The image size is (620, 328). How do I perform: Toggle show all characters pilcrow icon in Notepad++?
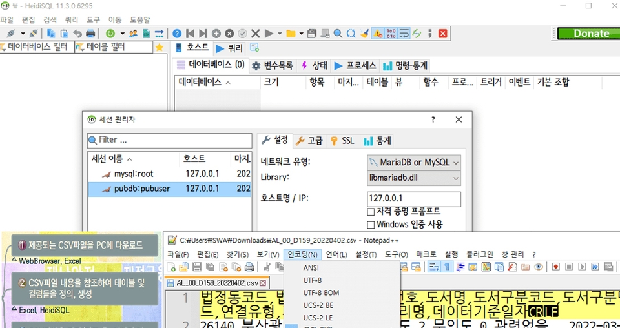[447, 267]
